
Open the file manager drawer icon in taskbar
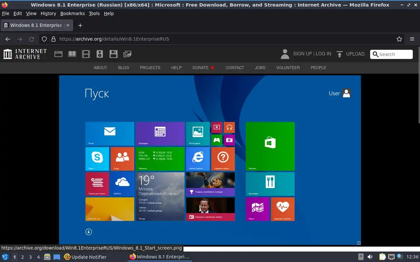pyautogui.click(x=47, y=257)
